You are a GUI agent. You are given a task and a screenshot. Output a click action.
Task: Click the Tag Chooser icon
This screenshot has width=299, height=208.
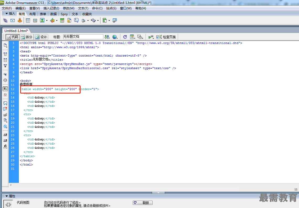pos(115,20)
